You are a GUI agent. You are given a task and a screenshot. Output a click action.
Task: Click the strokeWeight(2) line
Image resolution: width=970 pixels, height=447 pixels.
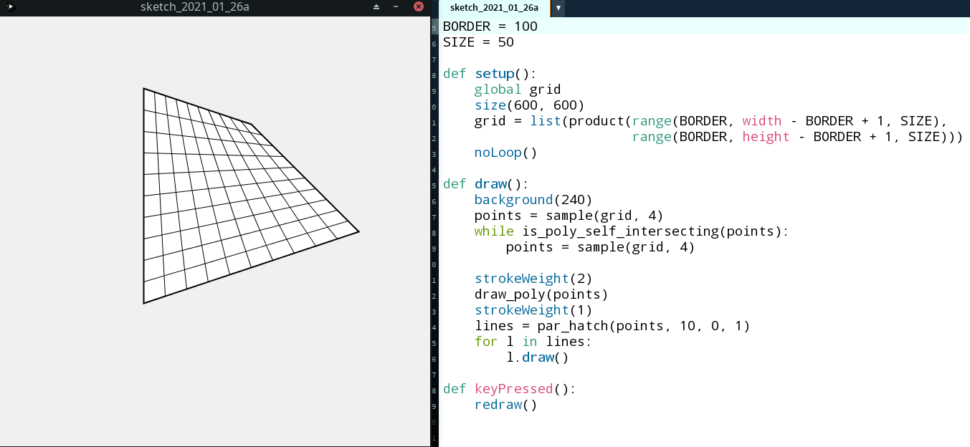pyautogui.click(x=533, y=279)
